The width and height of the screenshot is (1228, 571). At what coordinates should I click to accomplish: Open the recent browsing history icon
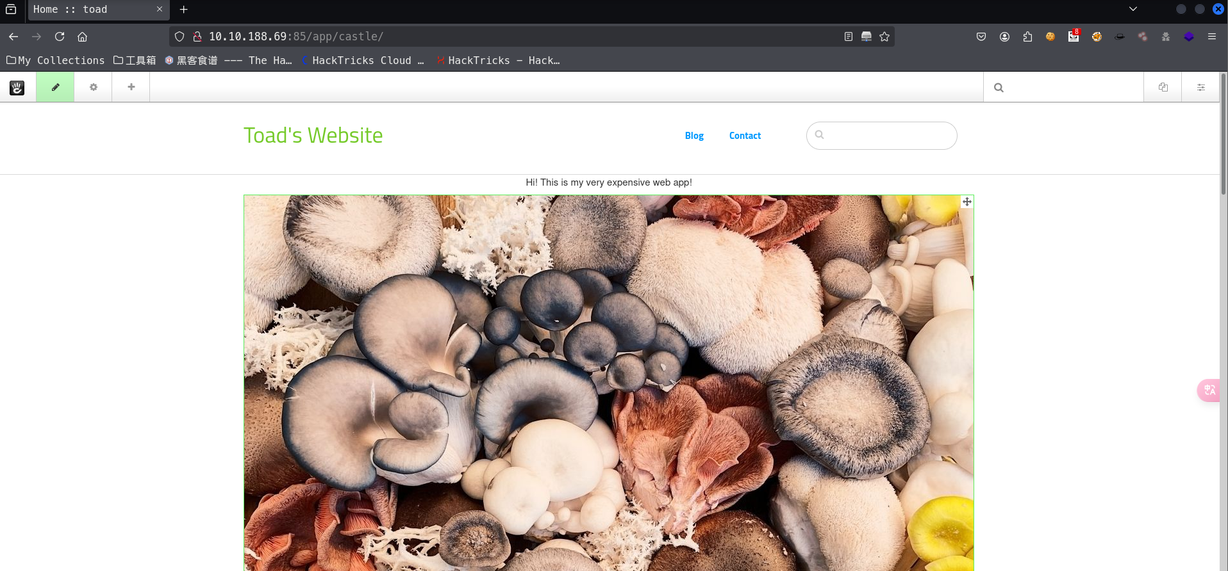(x=11, y=10)
